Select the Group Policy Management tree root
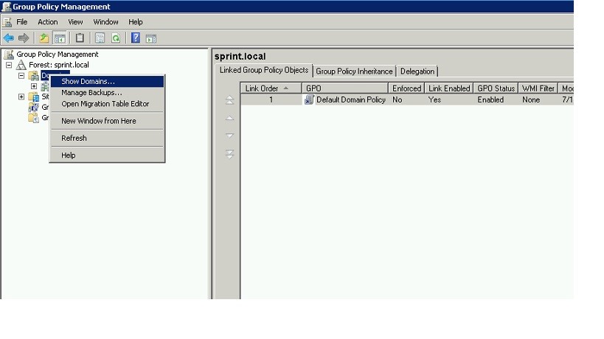604x339 pixels. [x=58, y=55]
